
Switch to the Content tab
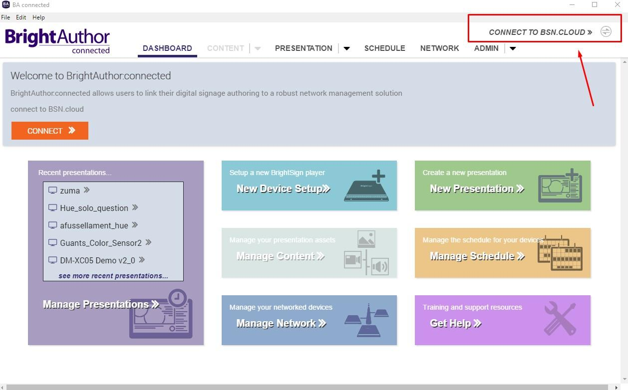[x=226, y=48]
